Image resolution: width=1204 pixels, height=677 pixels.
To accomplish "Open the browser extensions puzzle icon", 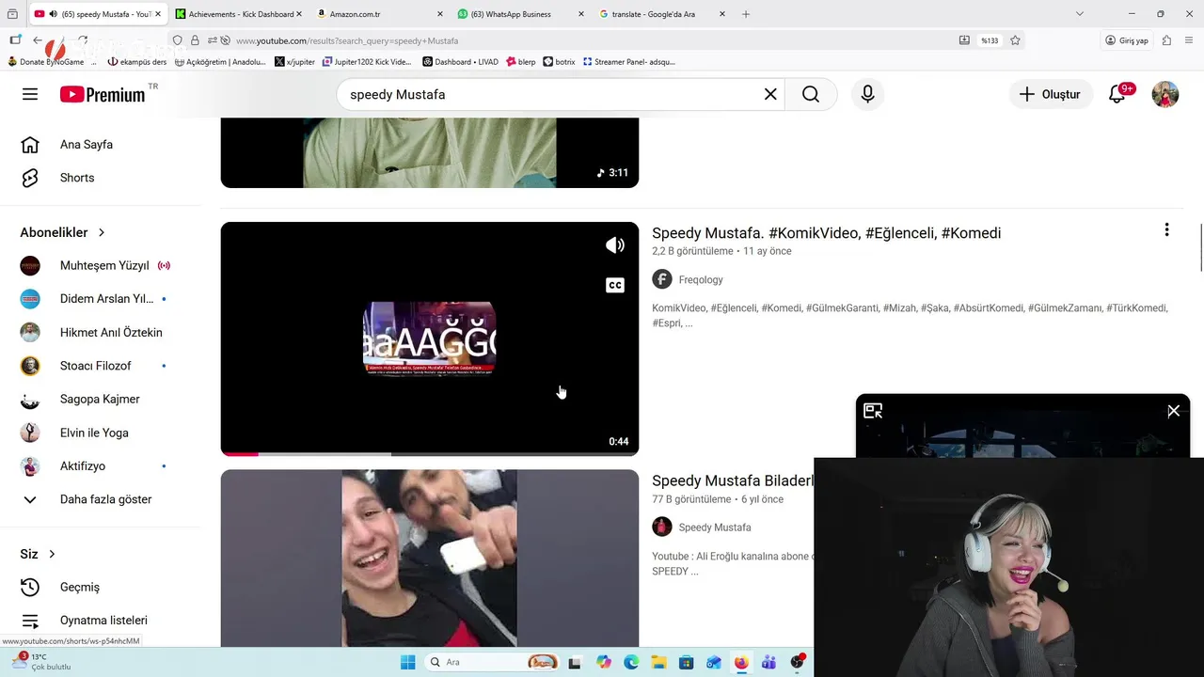I will click(x=1166, y=40).
